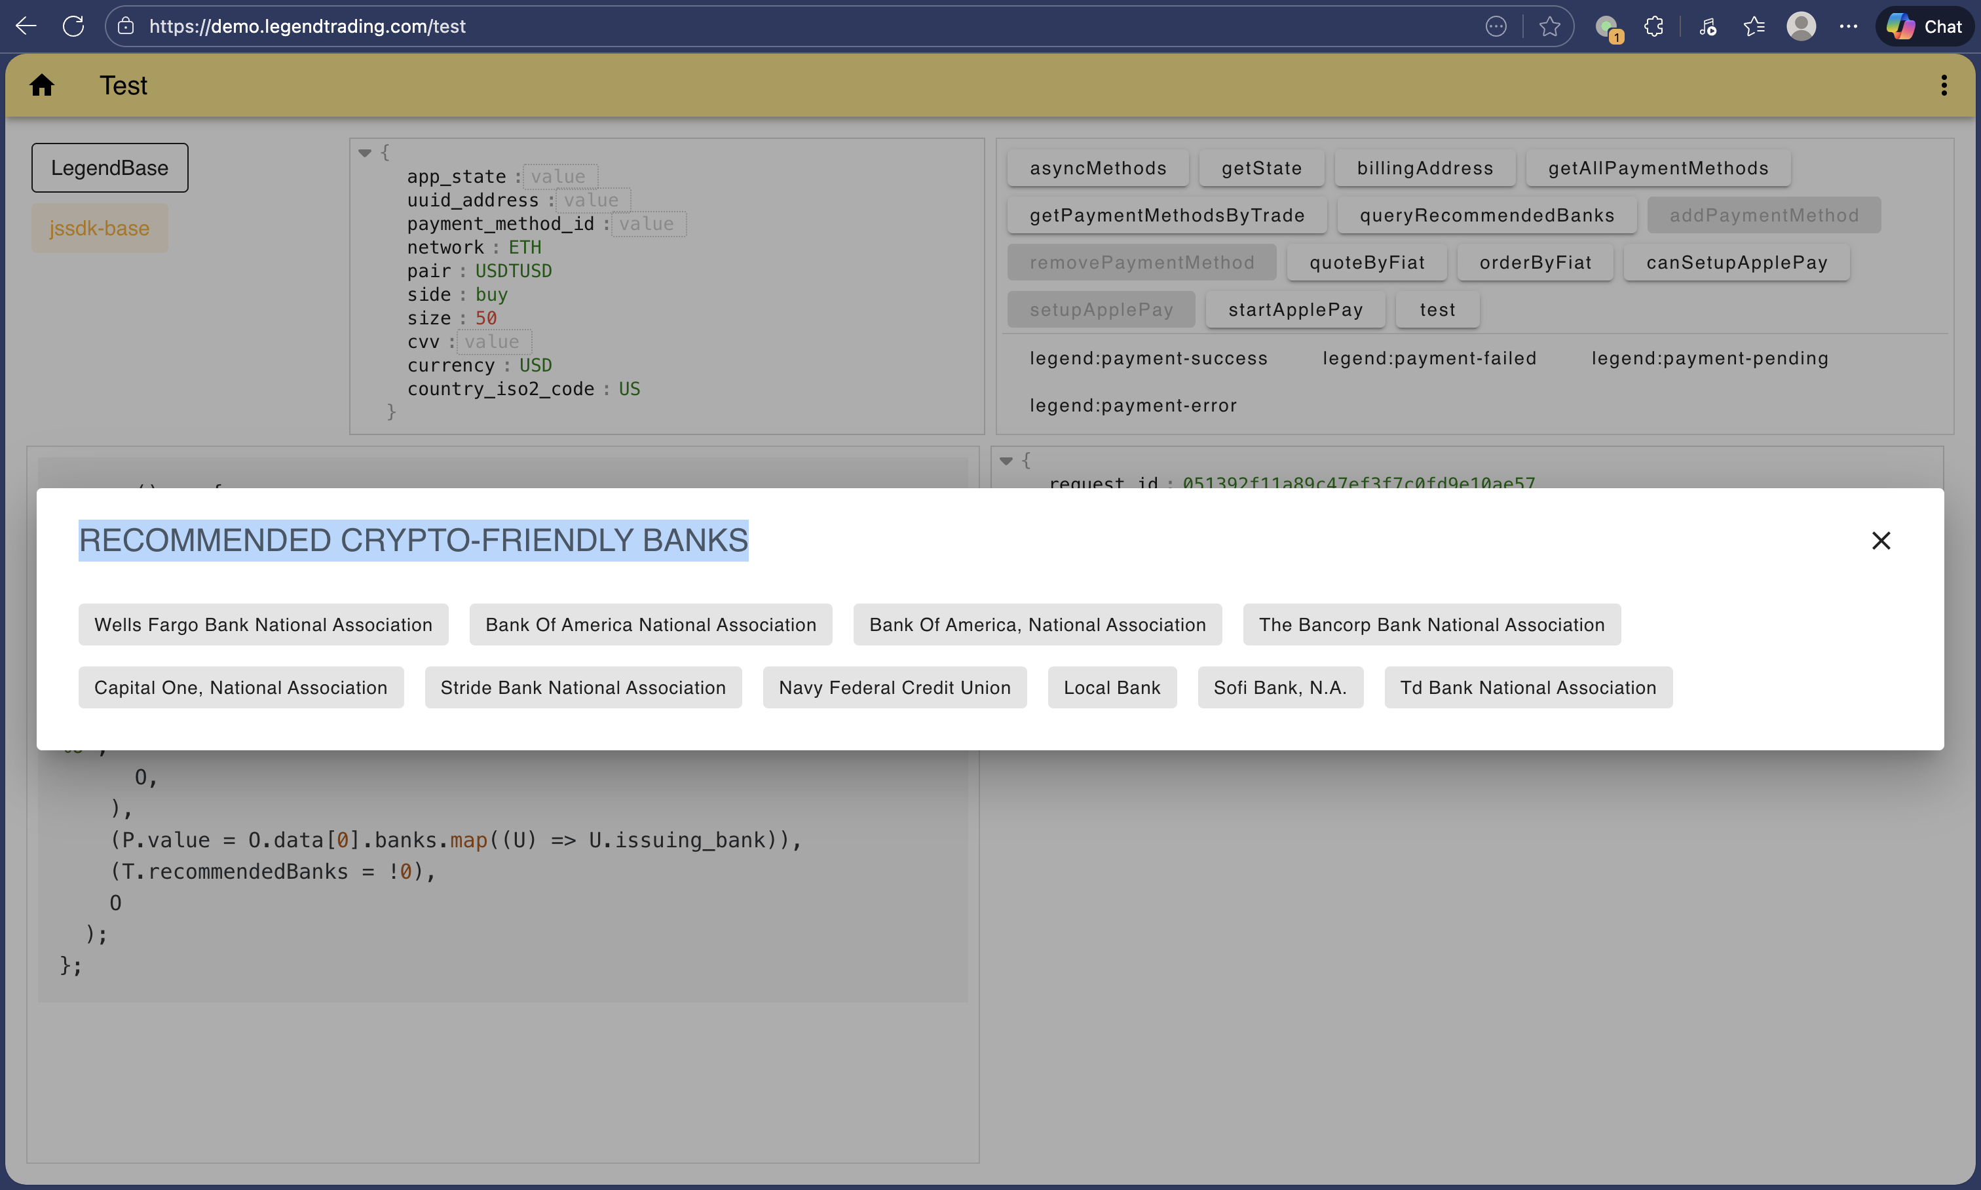The image size is (1981, 1190).
Task: Click the request_id value in response
Action: coord(1359,482)
